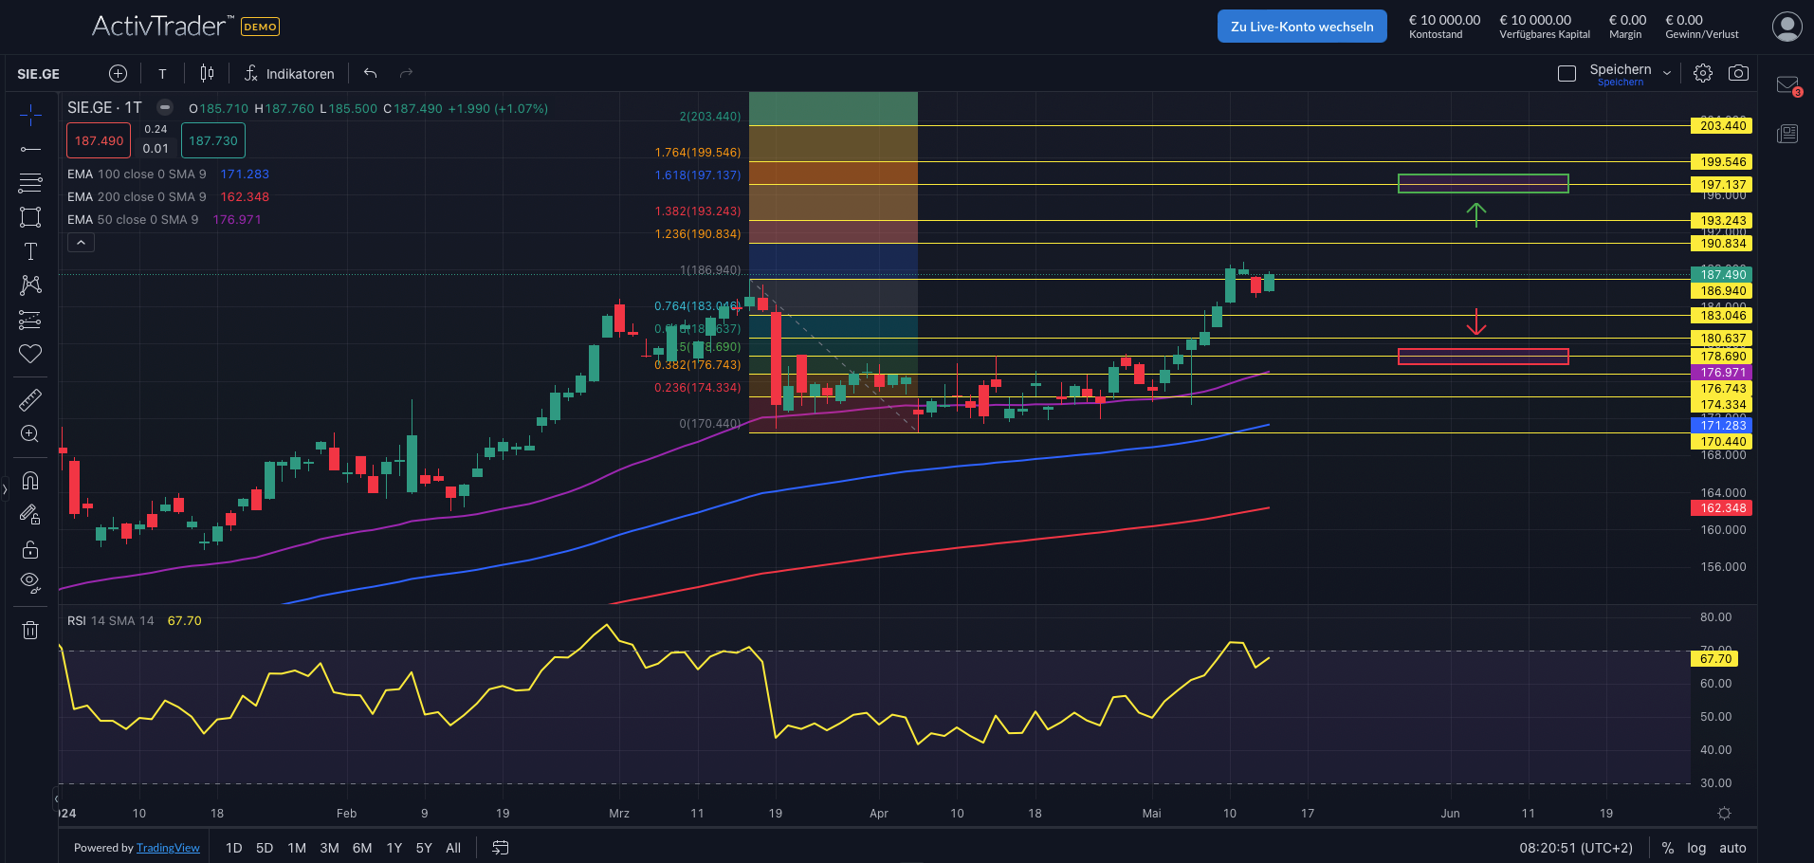Viewport: 1814px width, 863px height.
Task: Select the crosshair cursor tool
Action: [x=30, y=116]
